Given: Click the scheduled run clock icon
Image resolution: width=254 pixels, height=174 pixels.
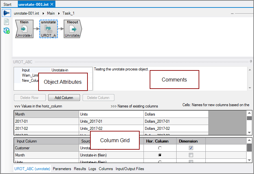Looking at the screenshot, I should (x=6, y=31).
